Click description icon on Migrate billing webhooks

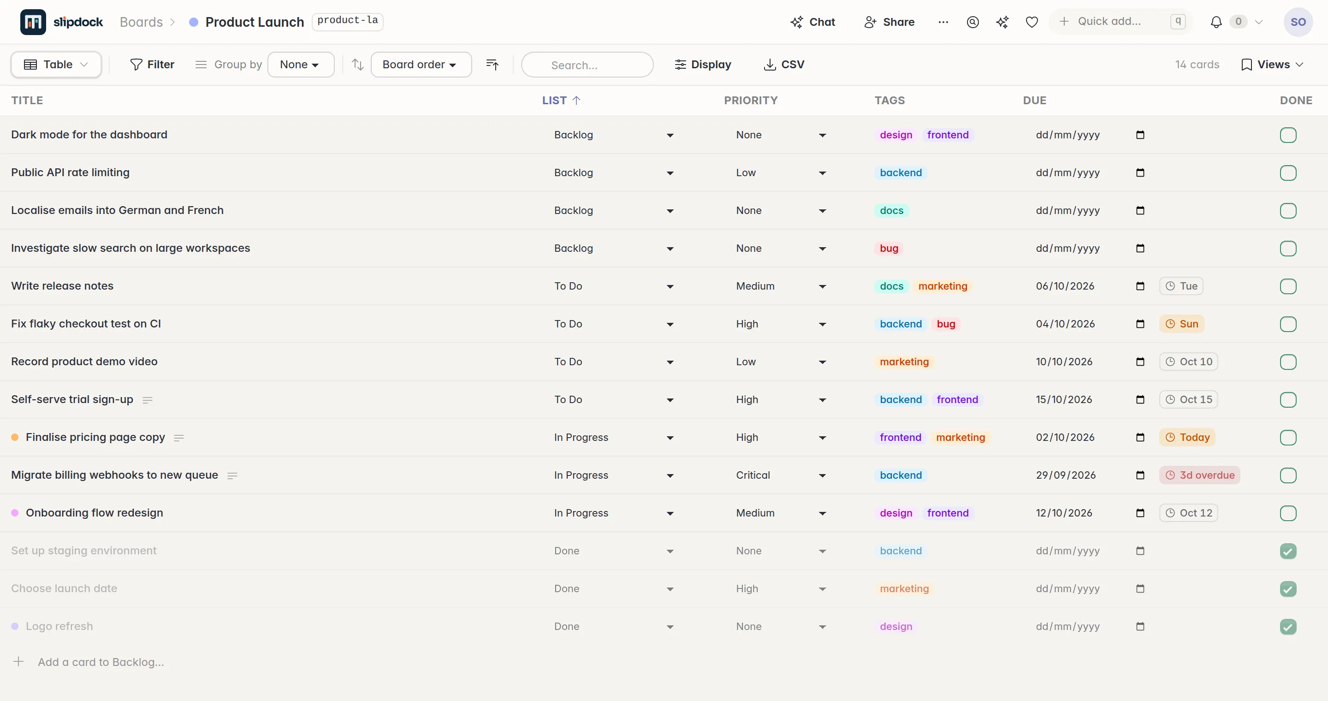click(232, 475)
